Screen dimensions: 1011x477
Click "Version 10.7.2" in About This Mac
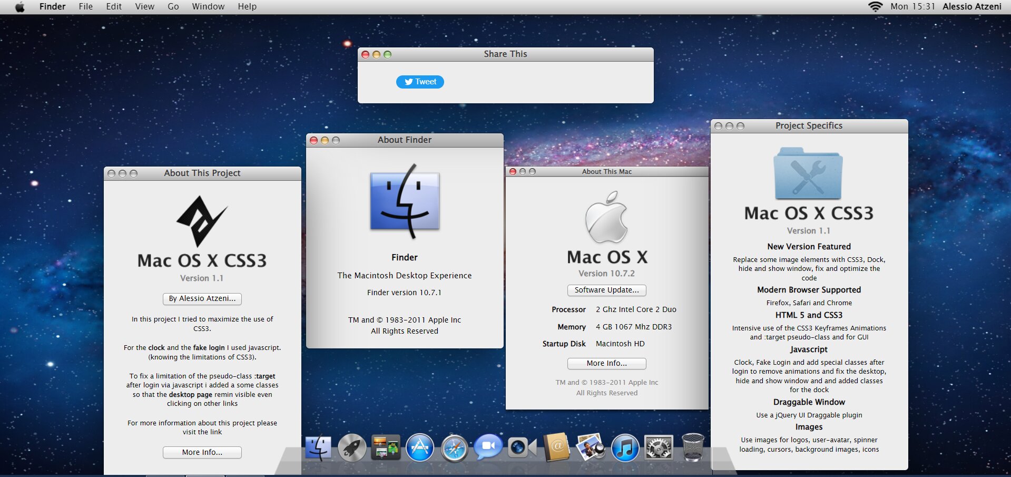tap(607, 274)
